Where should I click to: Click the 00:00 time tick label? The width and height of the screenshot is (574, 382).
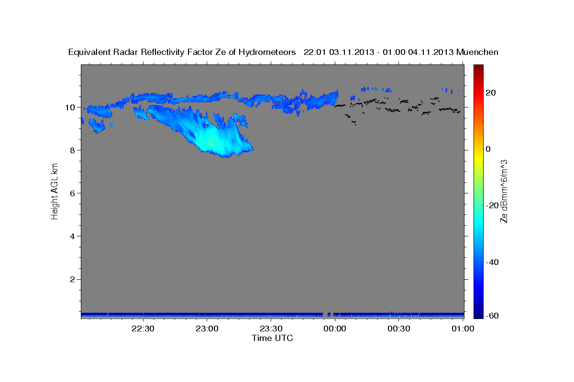[x=335, y=329]
